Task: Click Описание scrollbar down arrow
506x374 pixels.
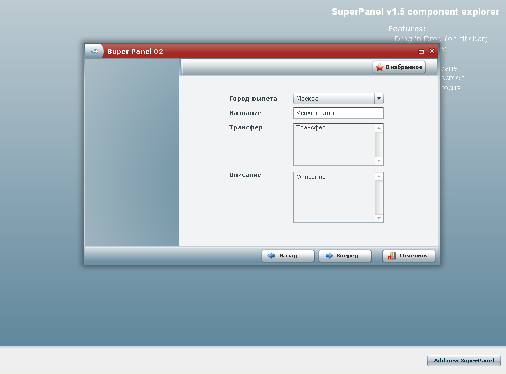Action: click(379, 218)
